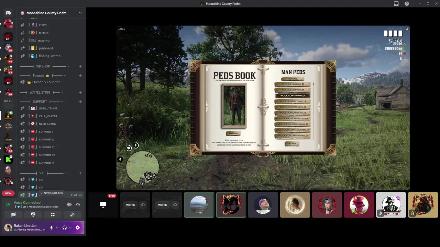
Task: Select ped ending CORNWALLGUARD_01
Action: tap(293, 124)
